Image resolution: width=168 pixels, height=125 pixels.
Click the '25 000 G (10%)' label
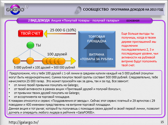click(63, 30)
